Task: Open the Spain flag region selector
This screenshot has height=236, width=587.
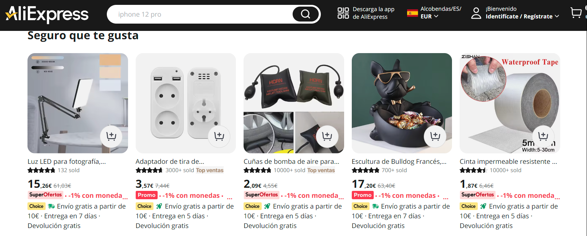Action: click(x=412, y=13)
